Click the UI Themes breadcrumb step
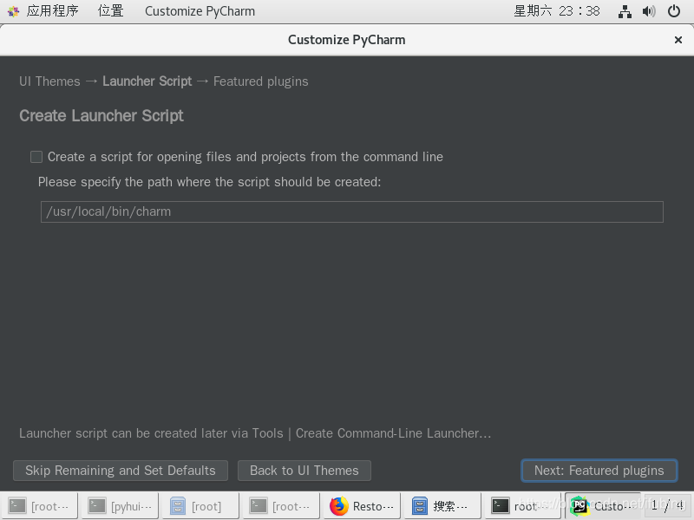The image size is (694, 520). (x=49, y=81)
